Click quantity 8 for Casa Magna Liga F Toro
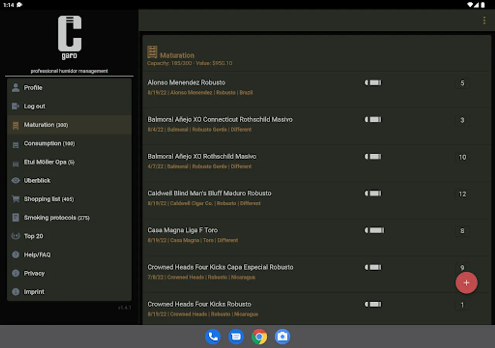Image resolution: width=495 pixels, height=348 pixels. [x=463, y=231]
